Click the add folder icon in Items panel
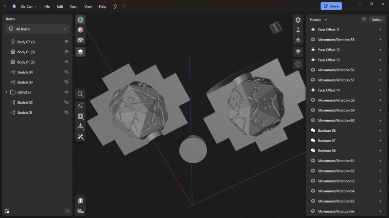 7,211
